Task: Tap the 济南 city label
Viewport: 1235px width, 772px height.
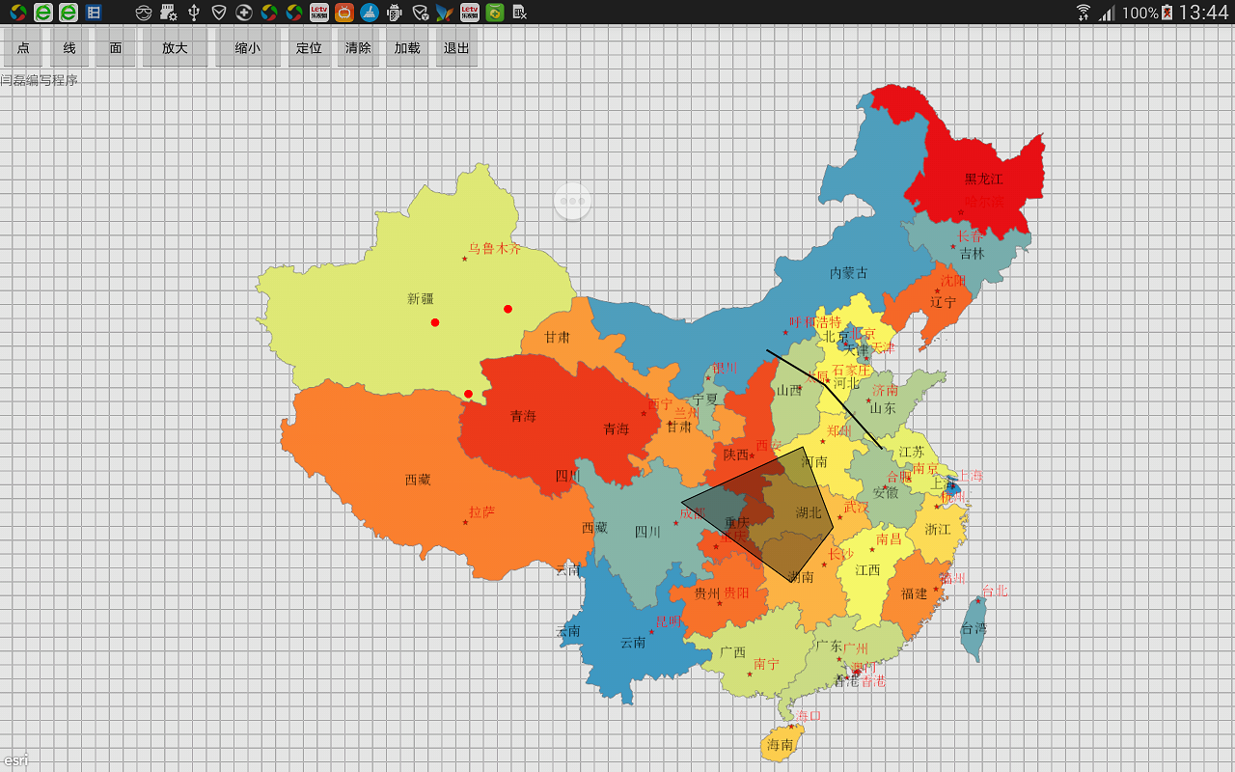Action: click(x=886, y=390)
